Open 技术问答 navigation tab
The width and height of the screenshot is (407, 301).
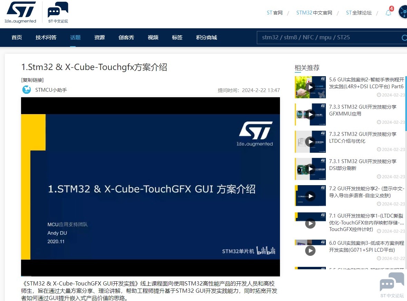pyautogui.click(x=46, y=37)
